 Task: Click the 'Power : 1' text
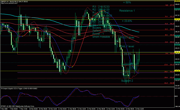(x=98, y=34)
